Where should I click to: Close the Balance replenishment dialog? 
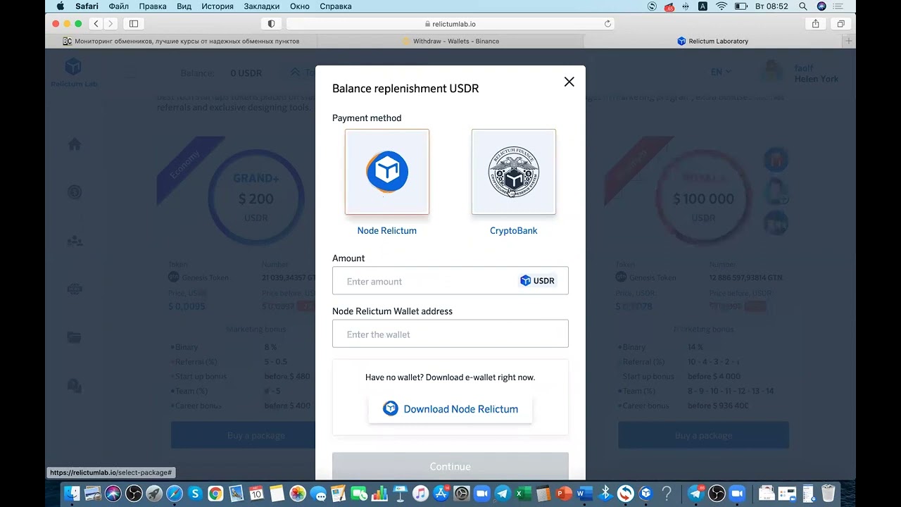[x=569, y=82]
